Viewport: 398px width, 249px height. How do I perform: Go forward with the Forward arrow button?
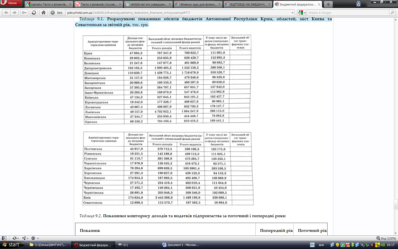(15, 13)
